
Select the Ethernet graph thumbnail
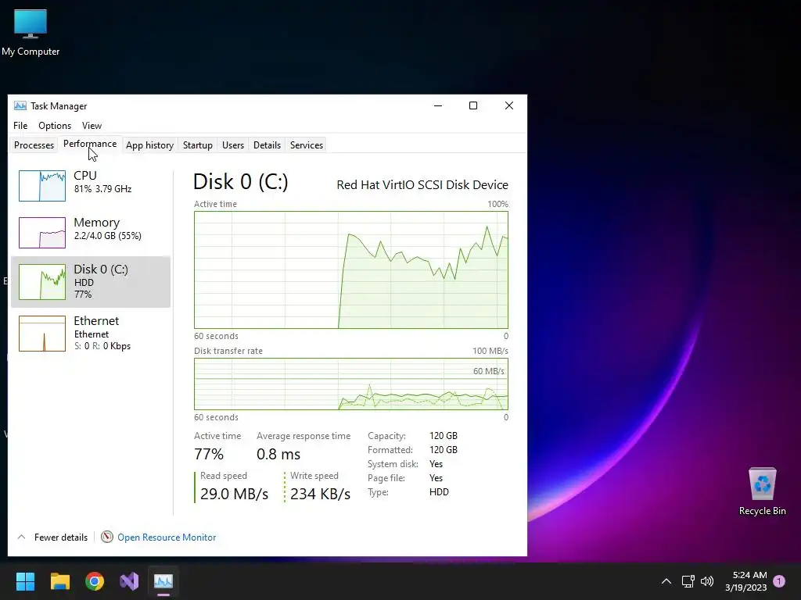click(42, 334)
